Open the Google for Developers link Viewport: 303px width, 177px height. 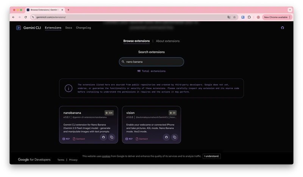[x=34, y=160]
